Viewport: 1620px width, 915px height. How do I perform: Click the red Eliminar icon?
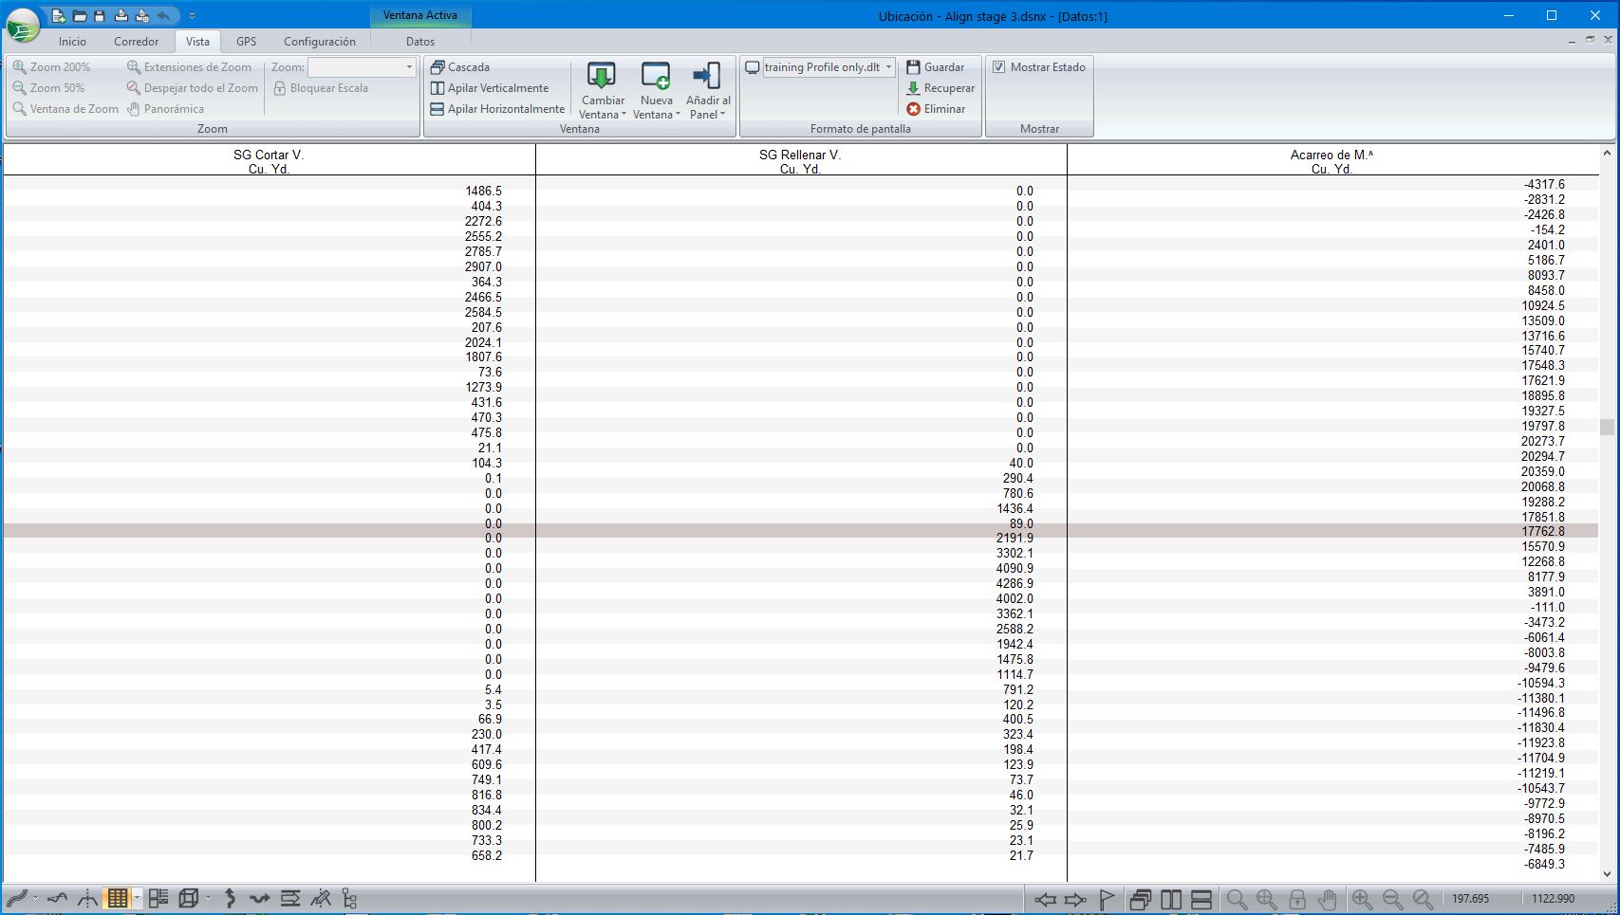click(913, 109)
